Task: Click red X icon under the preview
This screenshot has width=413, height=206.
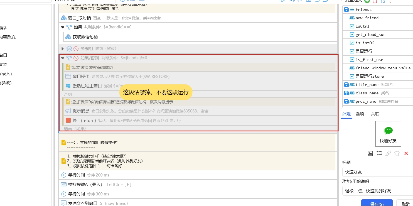Action: pyautogui.click(x=406, y=153)
